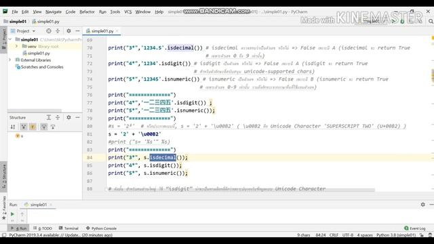Viewport: 434px width, 244px height.
Task: Toggle autoscroll to source in Structure
Action: (x=43, y=127)
